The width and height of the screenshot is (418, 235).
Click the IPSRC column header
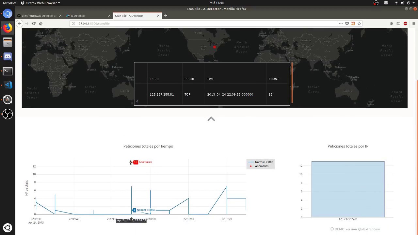154,79
